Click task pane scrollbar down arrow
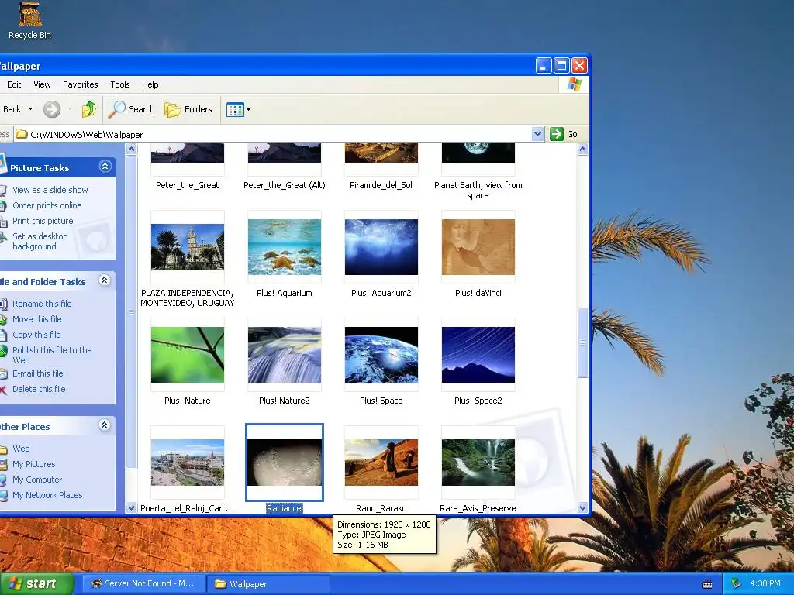This screenshot has width=794, height=595. tap(131, 507)
